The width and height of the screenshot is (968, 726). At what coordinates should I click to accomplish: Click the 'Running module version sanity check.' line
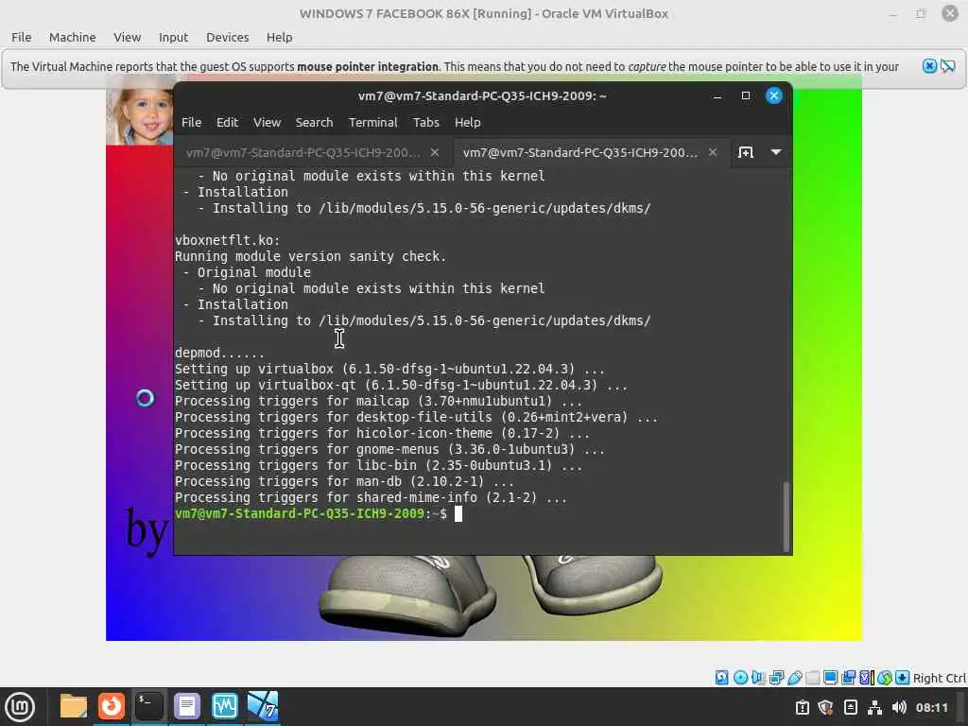click(x=310, y=256)
